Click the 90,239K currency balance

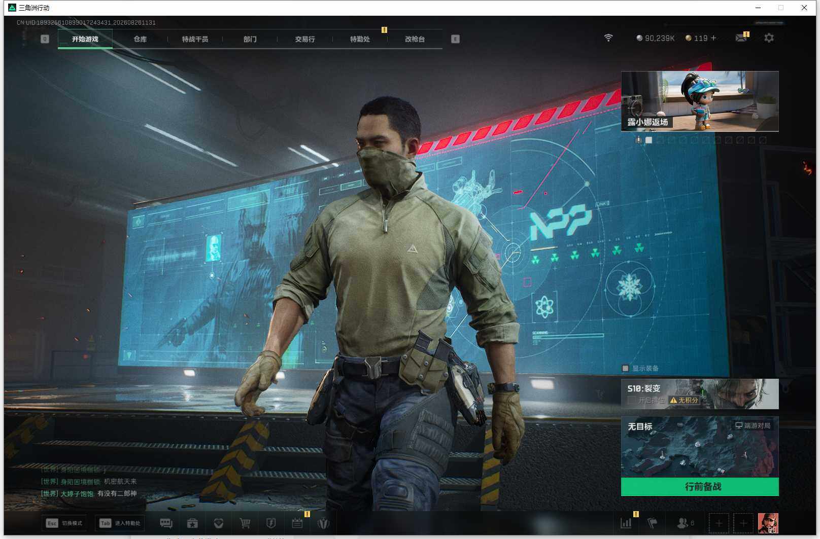[656, 38]
